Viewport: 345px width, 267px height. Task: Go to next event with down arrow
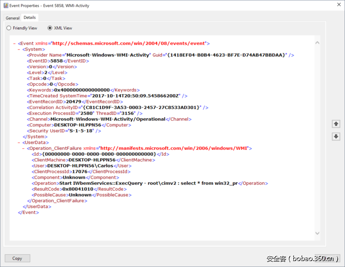[x=336, y=136]
